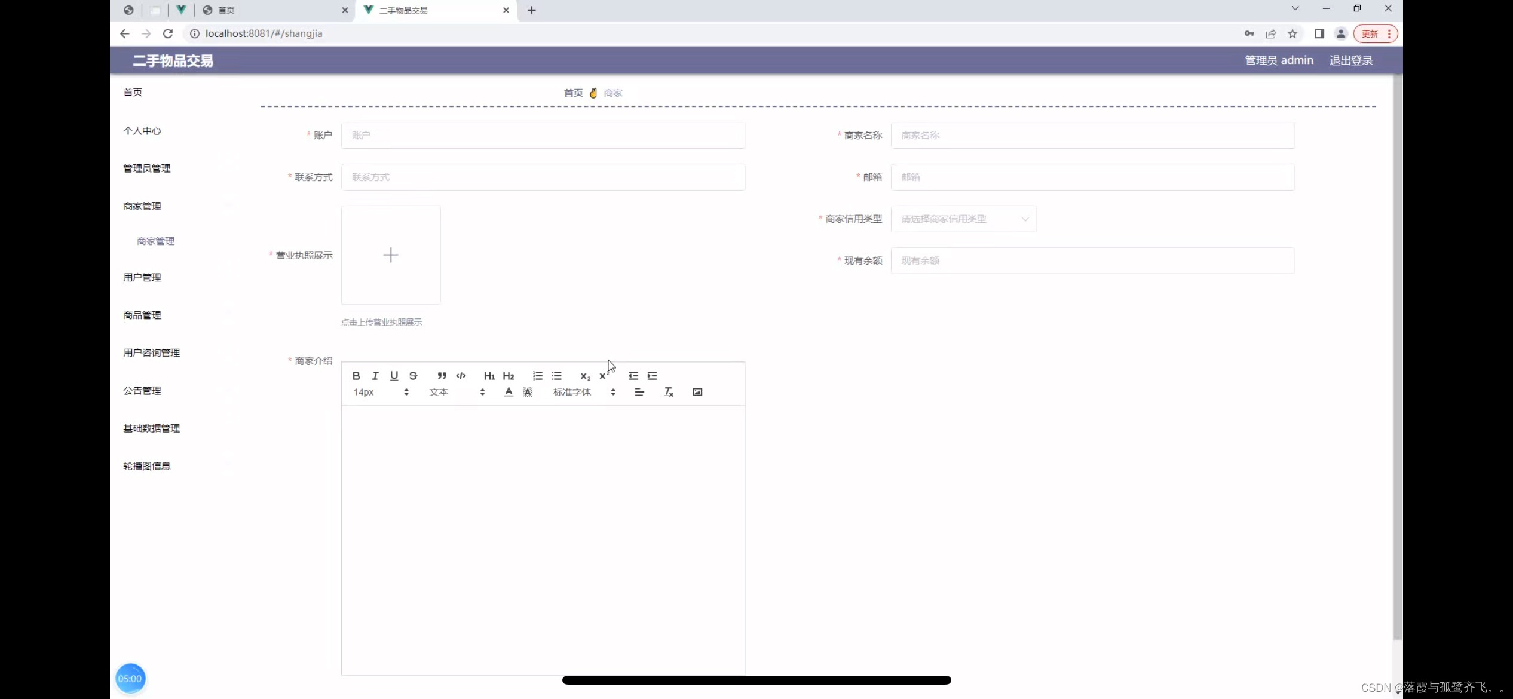Screen dimensions: 1513x699
Task: Go back to previous page
Action: click(124, 33)
